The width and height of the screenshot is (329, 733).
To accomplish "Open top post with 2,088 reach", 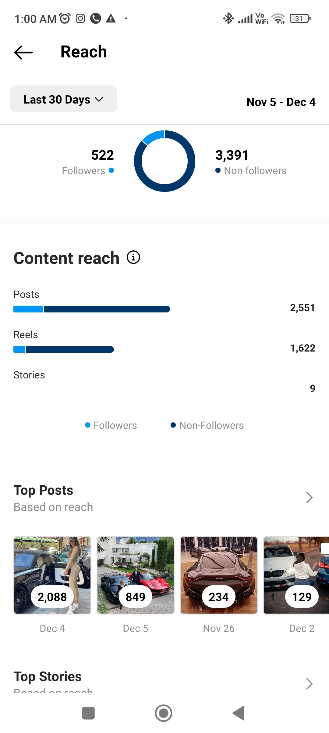I will click(52, 575).
